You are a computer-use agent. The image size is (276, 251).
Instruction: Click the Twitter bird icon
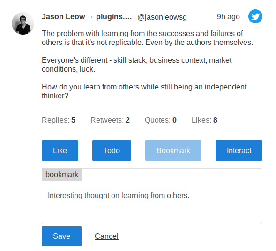(255, 16)
